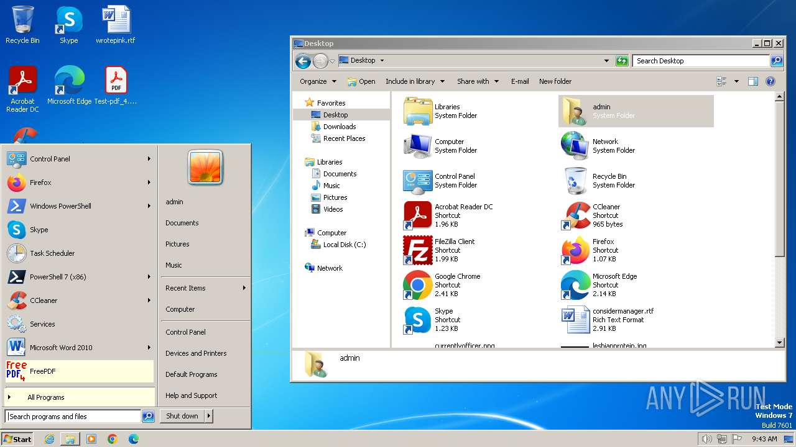Open shutdown options arrow next to Shut down
796x447 pixels.
pos(209,416)
